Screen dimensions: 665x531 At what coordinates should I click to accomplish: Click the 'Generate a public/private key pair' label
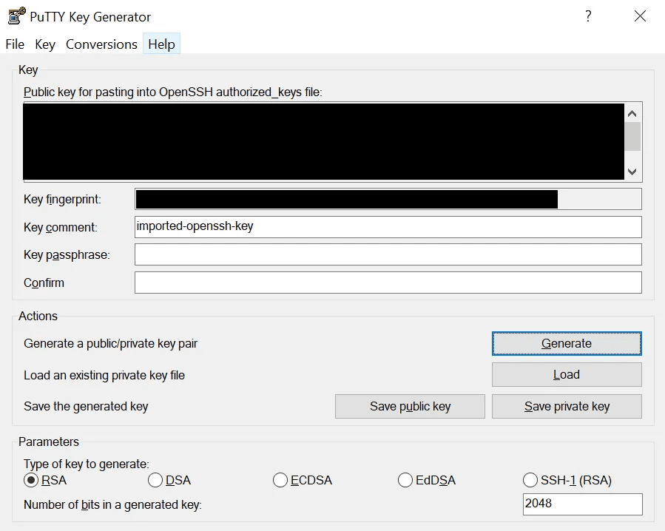111,344
